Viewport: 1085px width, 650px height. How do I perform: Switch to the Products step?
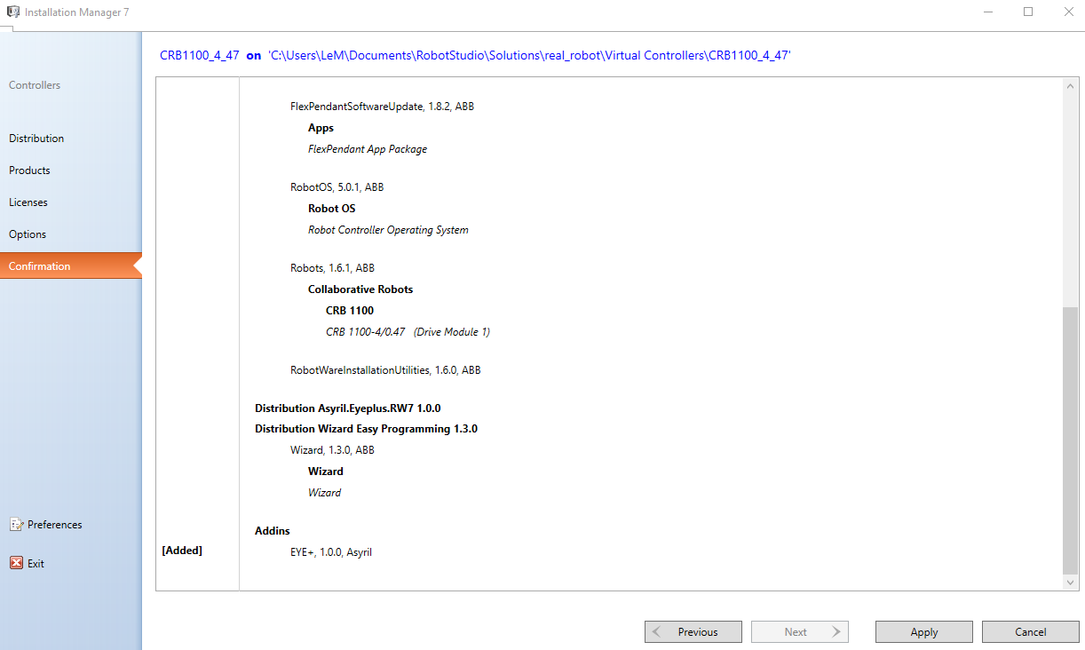click(29, 170)
